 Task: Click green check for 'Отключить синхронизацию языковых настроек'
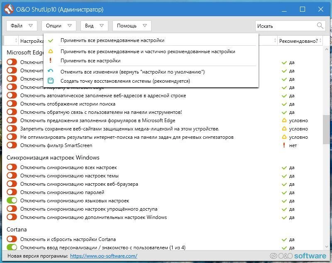284,201
